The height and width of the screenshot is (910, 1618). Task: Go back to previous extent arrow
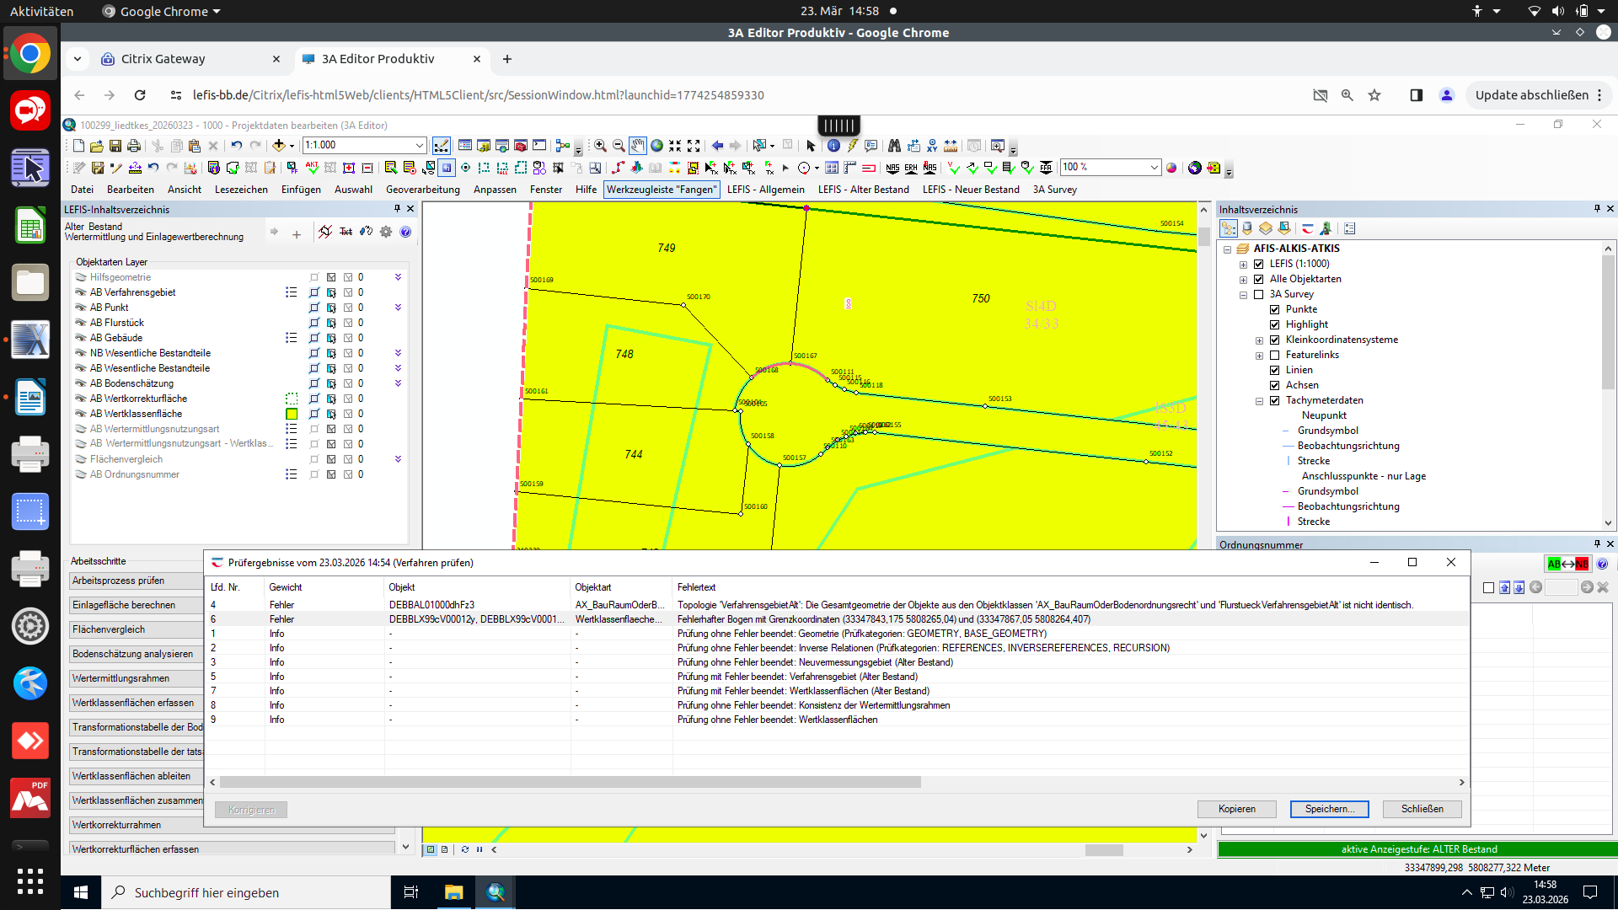pyautogui.click(x=717, y=146)
